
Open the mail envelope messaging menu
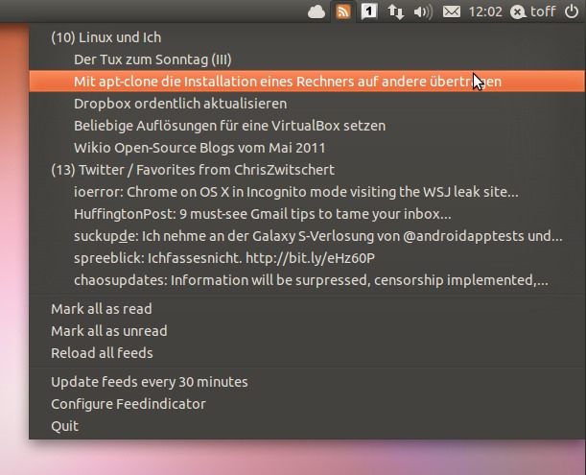(x=452, y=12)
